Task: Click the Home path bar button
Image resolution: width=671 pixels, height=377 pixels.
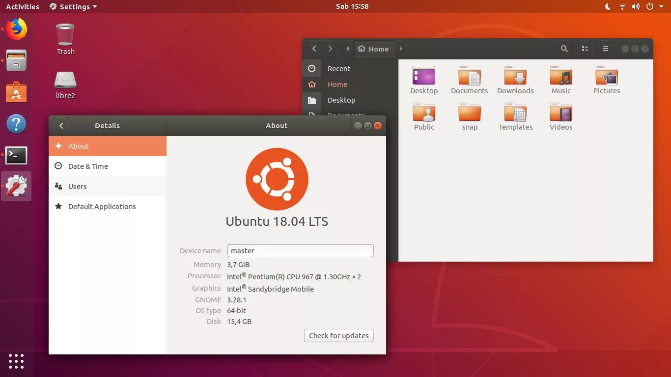Action: point(374,49)
